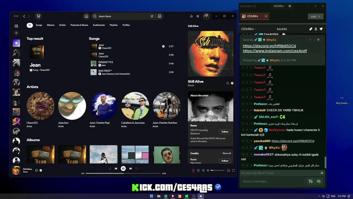Screen dimensions: 353x199
Task: Adjust the Spotify volume slider
Action: coord(218,171)
